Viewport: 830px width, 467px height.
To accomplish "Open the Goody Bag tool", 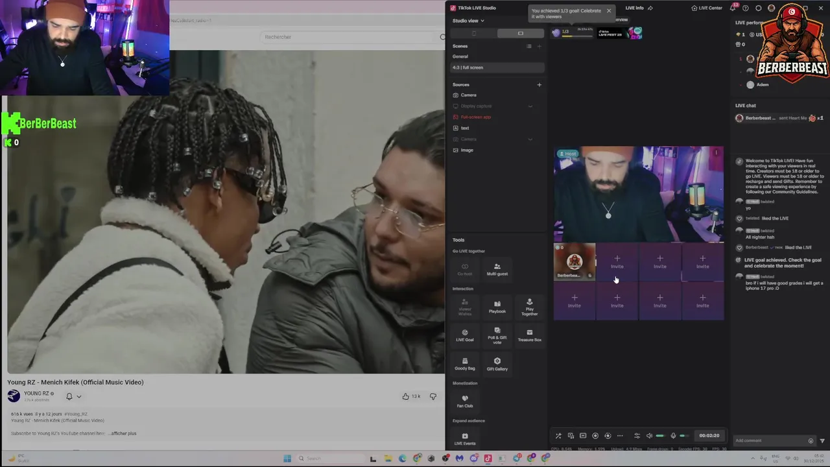I will pyautogui.click(x=465, y=364).
